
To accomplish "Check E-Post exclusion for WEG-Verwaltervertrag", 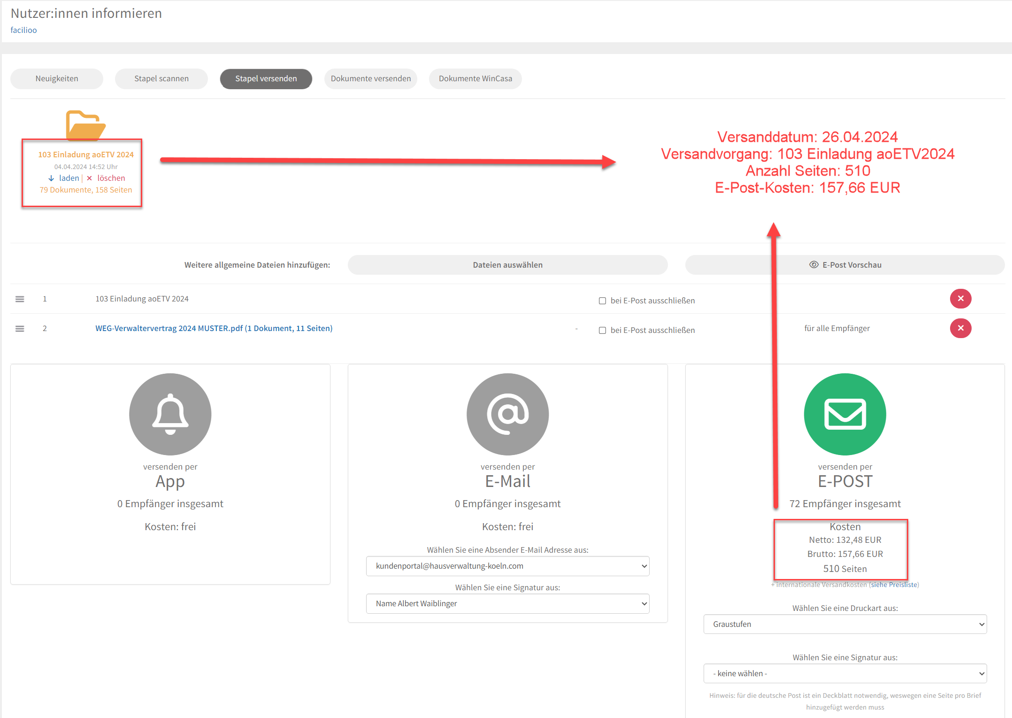I will point(602,331).
